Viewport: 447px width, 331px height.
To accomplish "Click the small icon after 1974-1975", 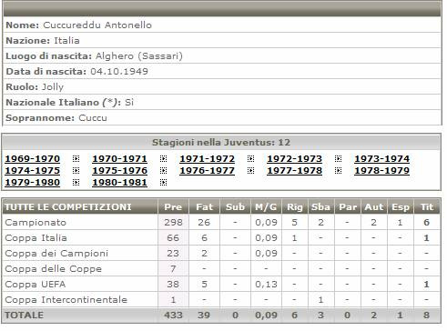I will coord(76,171).
